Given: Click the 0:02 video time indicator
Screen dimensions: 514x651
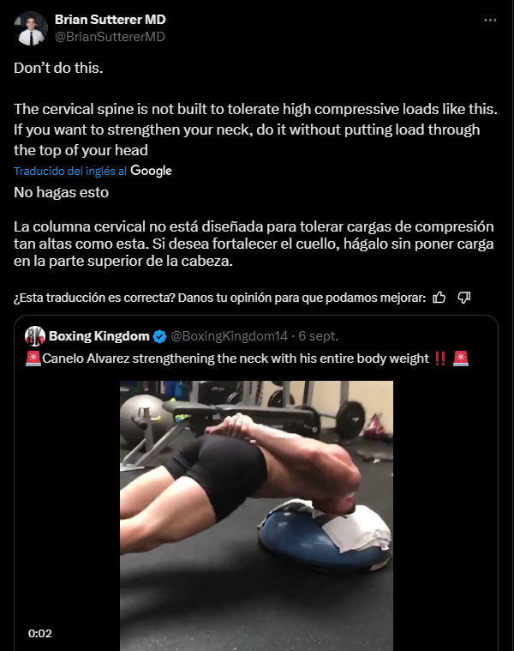Looking at the screenshot, I should [39, 633].
